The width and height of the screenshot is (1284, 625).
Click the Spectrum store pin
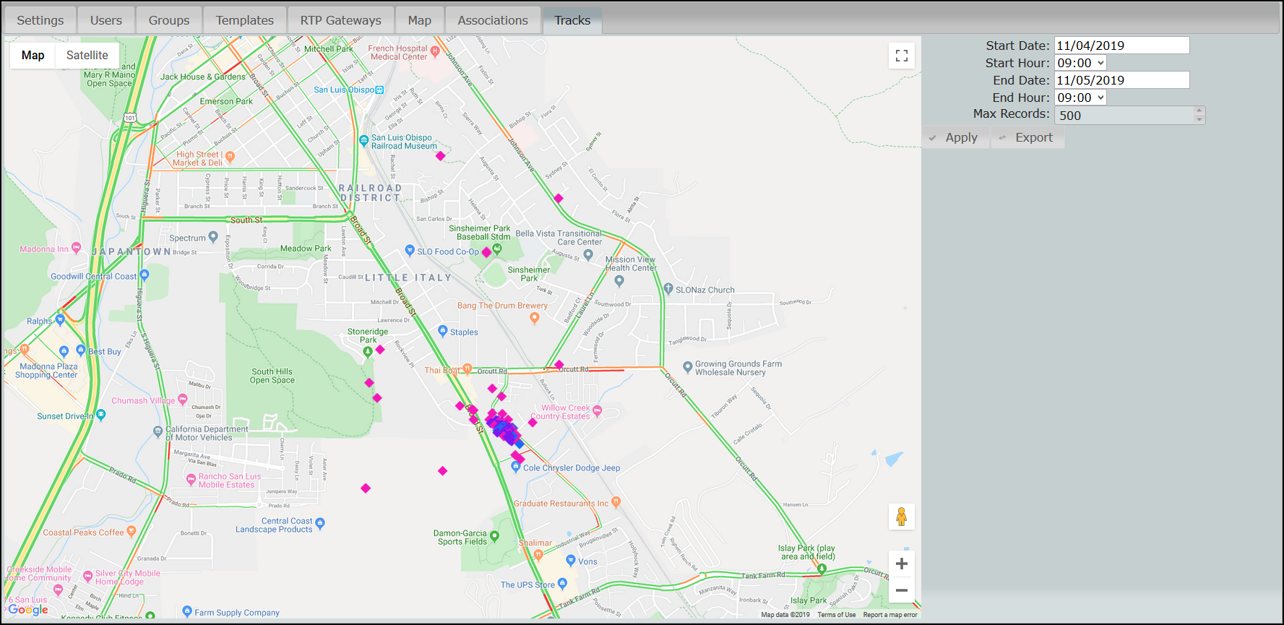(213, 236)
